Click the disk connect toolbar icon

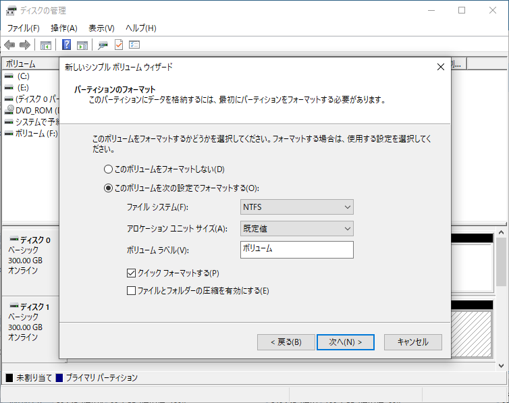(103, 45)
